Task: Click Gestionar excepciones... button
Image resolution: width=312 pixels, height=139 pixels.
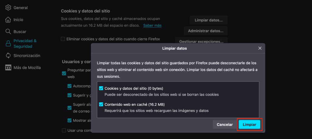Action: pos(201,41)
